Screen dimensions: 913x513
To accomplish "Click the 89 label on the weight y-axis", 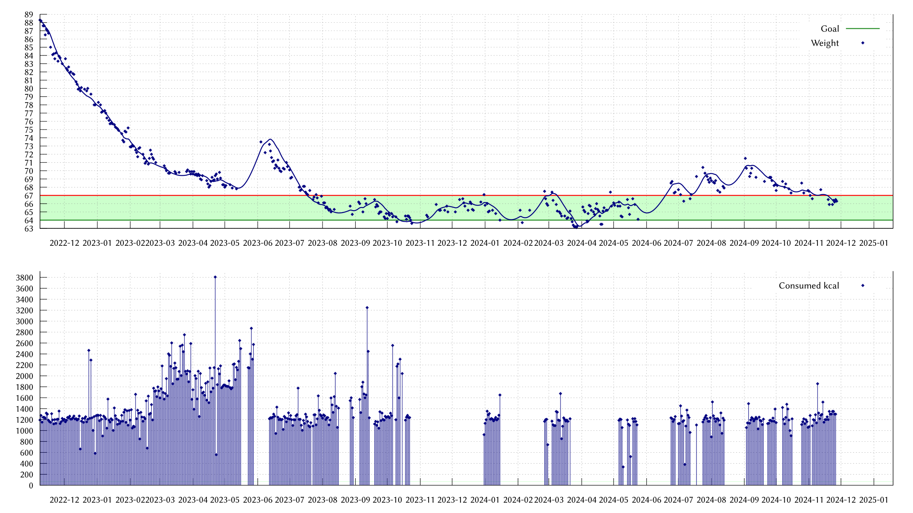I will pos(28,15).
